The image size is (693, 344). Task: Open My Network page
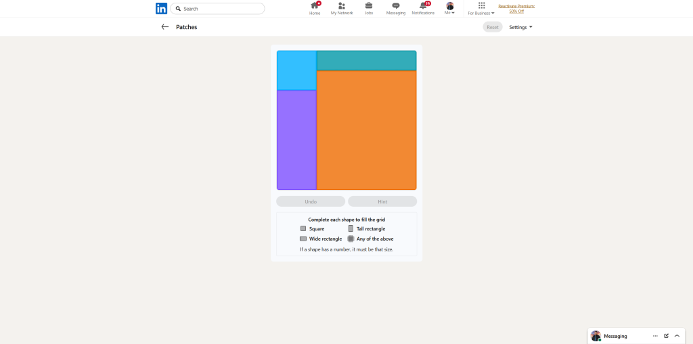pyautogui.click(x=342, y=8)
